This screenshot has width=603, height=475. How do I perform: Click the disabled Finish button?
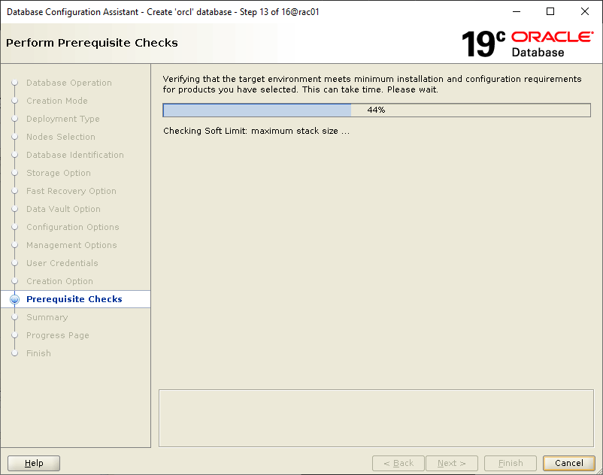pos(511,463)
